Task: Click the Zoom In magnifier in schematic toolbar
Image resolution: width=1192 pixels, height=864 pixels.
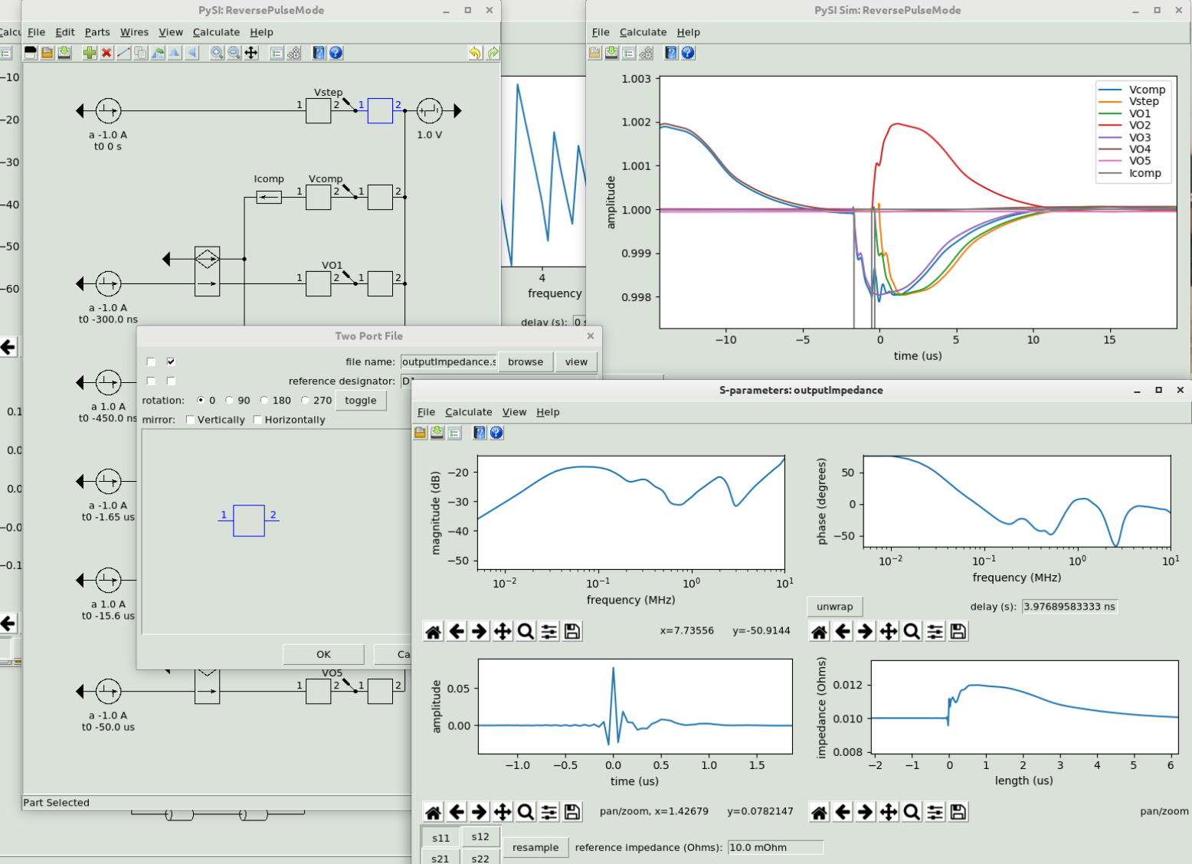Action: [217, 53]
